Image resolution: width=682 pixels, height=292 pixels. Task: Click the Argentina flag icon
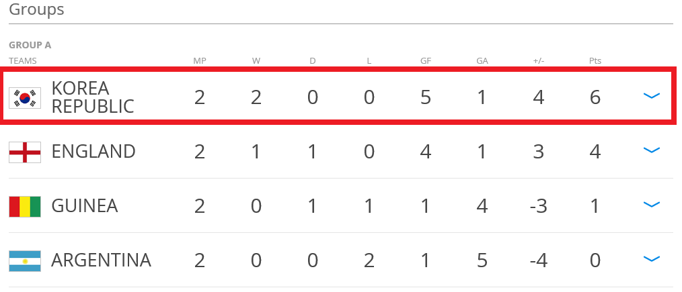(x=25, y=260)
